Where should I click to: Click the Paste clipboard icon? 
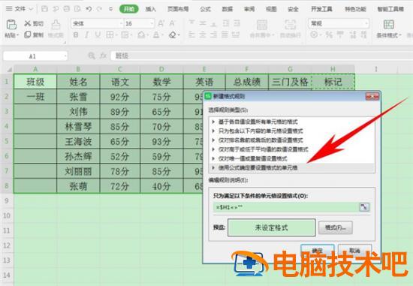click(11, 25)
